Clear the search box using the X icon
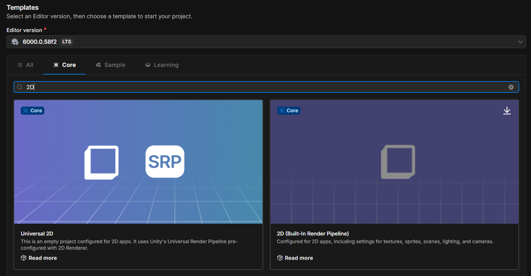Image resolution: width=531 pixels, height=276 pixels. 511,87
